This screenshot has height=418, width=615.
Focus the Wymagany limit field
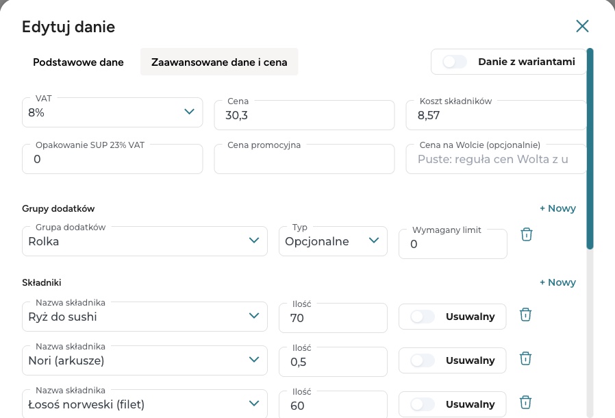453,244
